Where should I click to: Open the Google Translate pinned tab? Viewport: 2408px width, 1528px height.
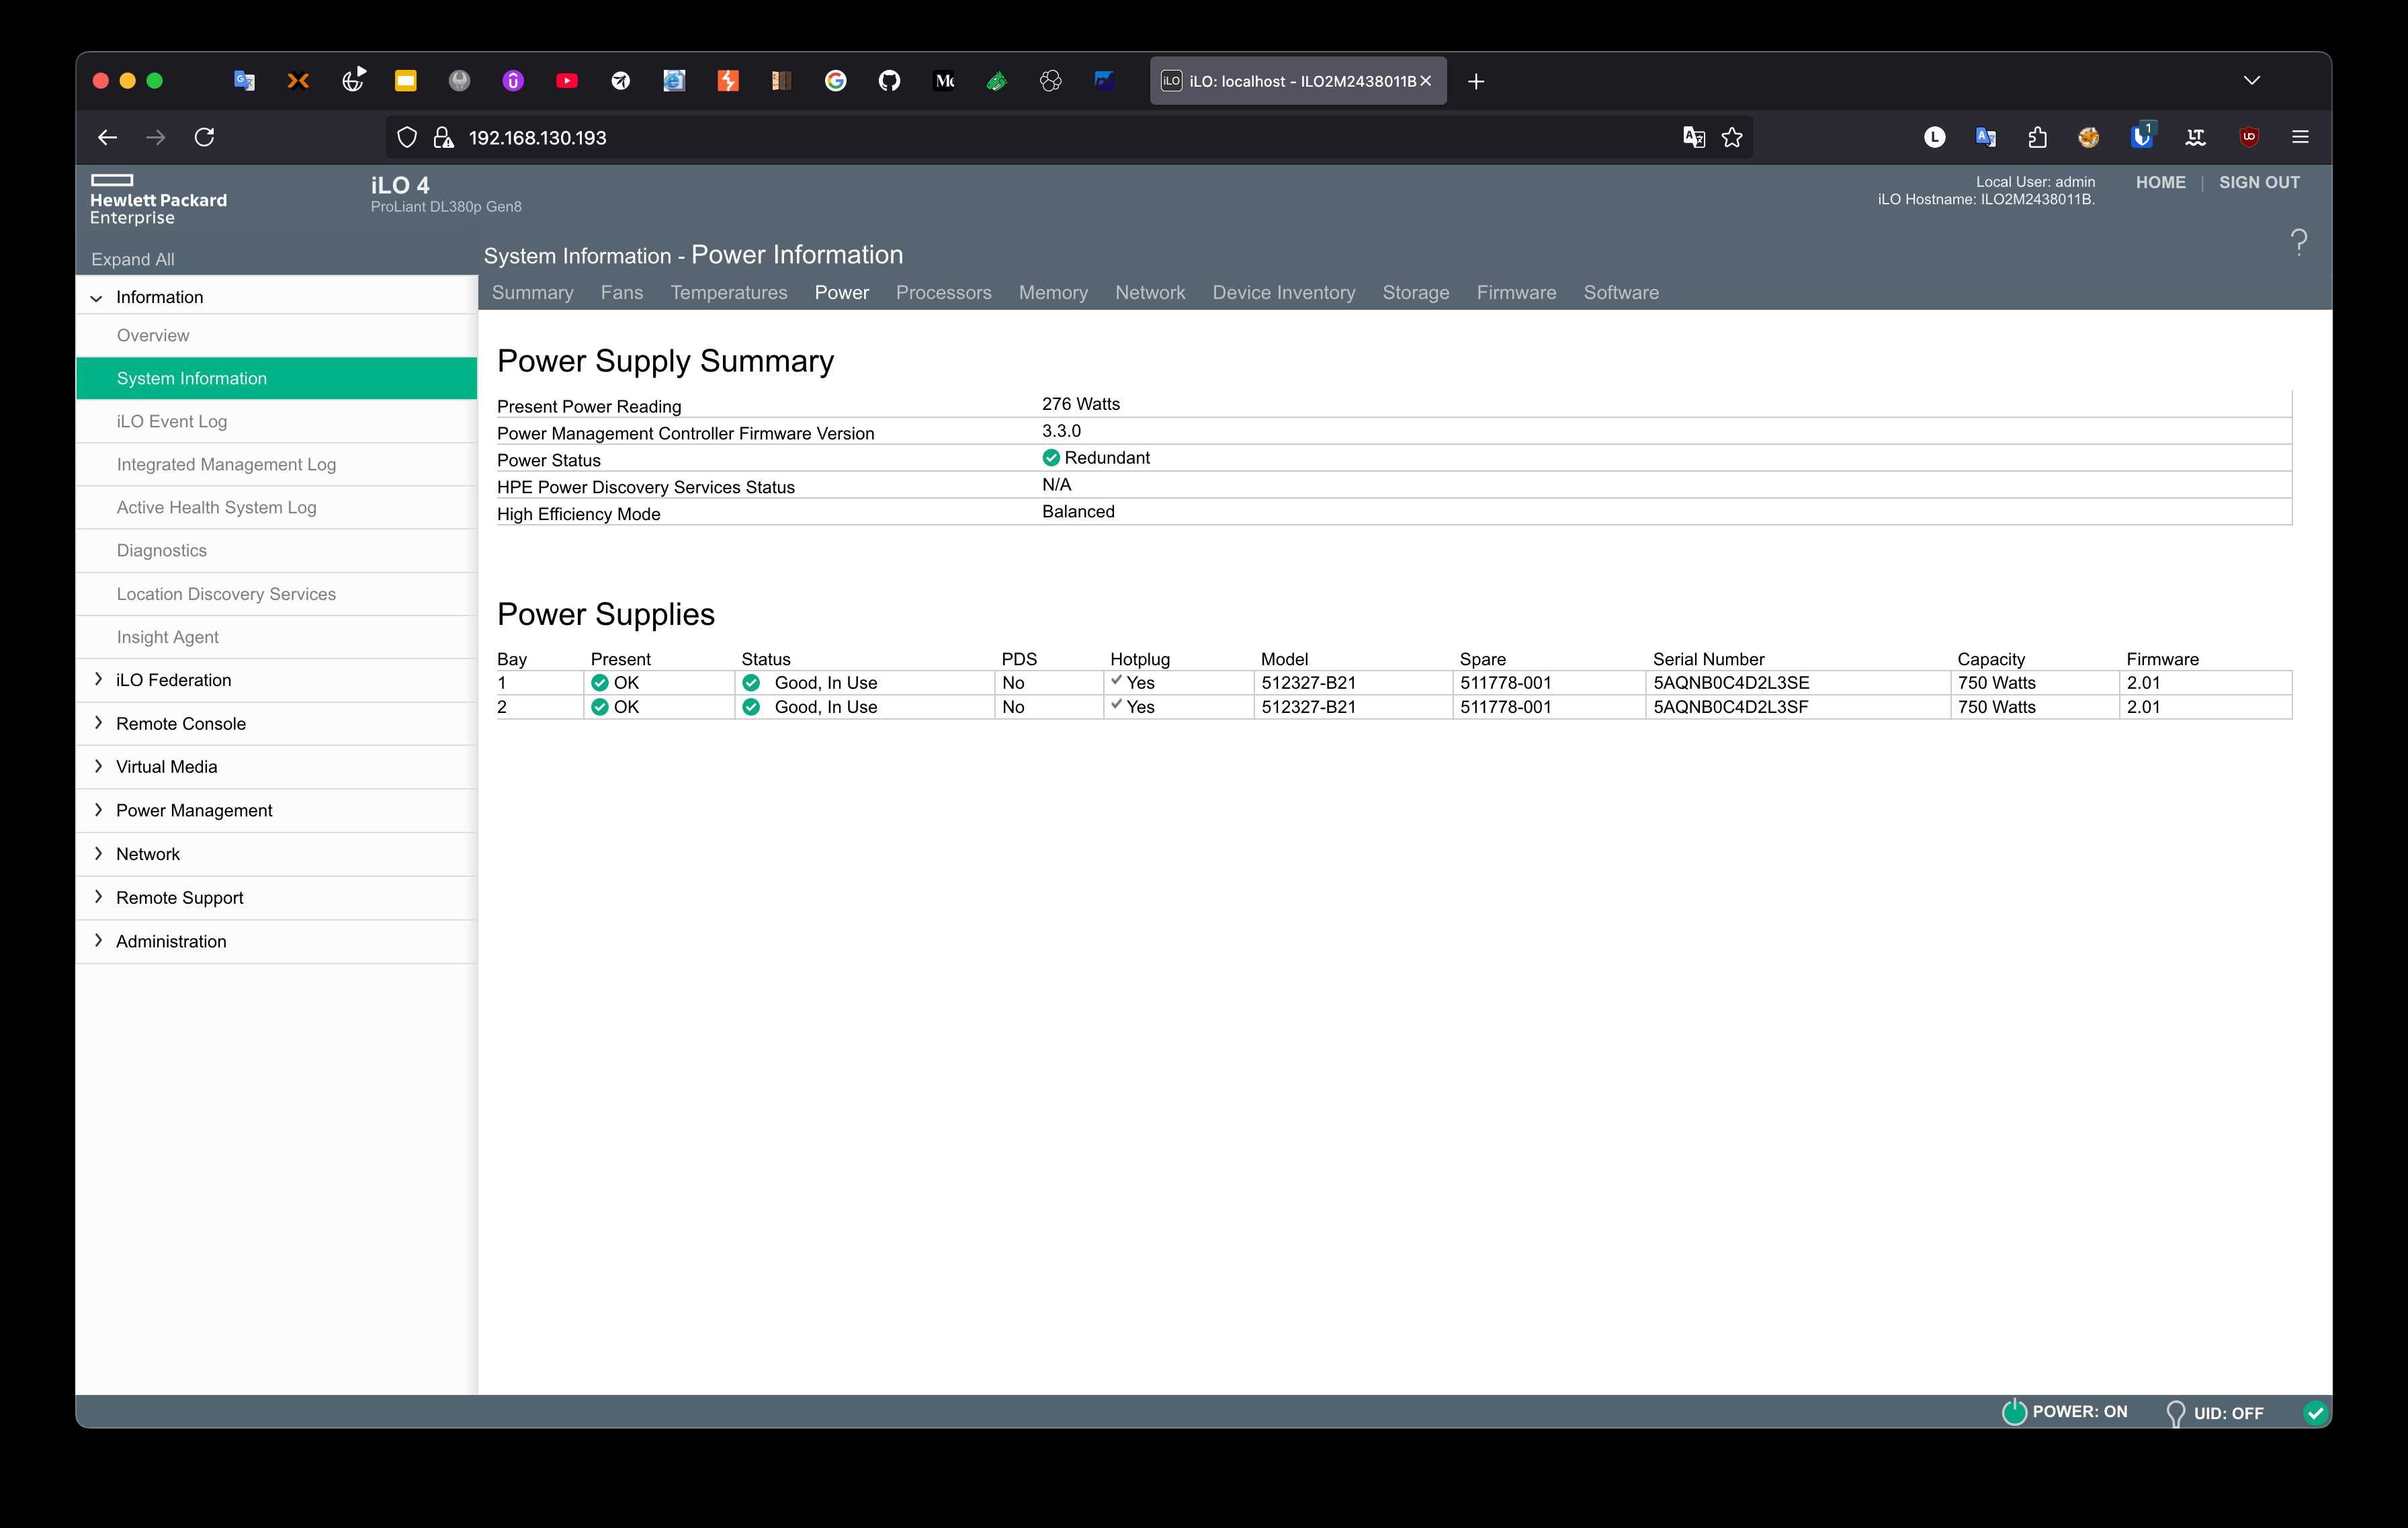pyautogui.click(x=244, y=81)
